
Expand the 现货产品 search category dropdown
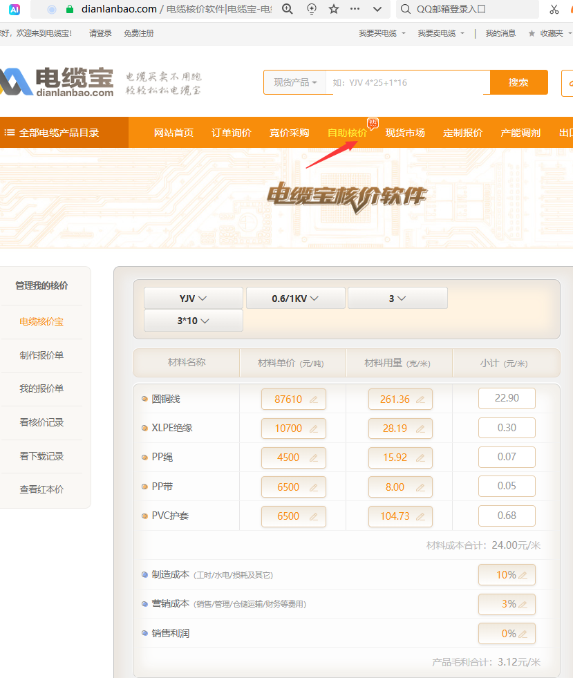tap(295, 82)
